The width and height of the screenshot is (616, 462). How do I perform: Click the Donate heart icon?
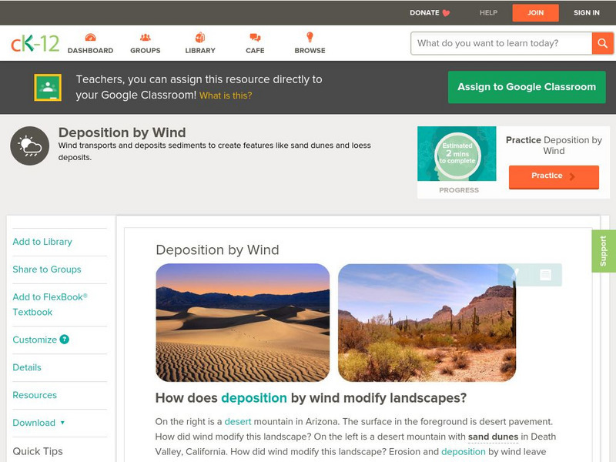[x=446, y=13]
